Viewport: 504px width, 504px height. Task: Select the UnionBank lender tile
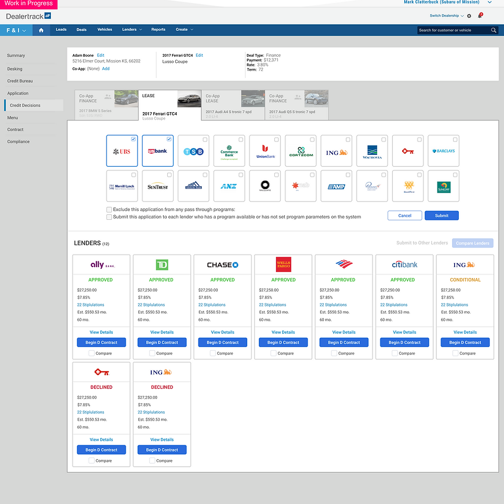pos(265,151)
